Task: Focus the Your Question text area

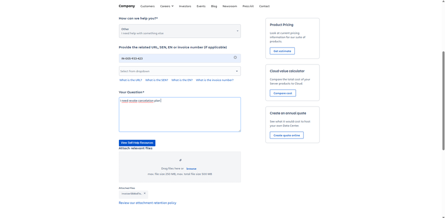Action: coord(180,115)
